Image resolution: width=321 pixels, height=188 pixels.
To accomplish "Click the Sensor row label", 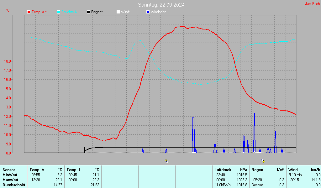I will [8, 170].
